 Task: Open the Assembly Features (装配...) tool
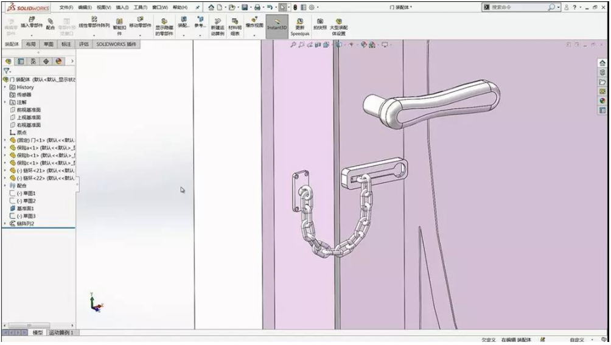[x=184, y=23]
